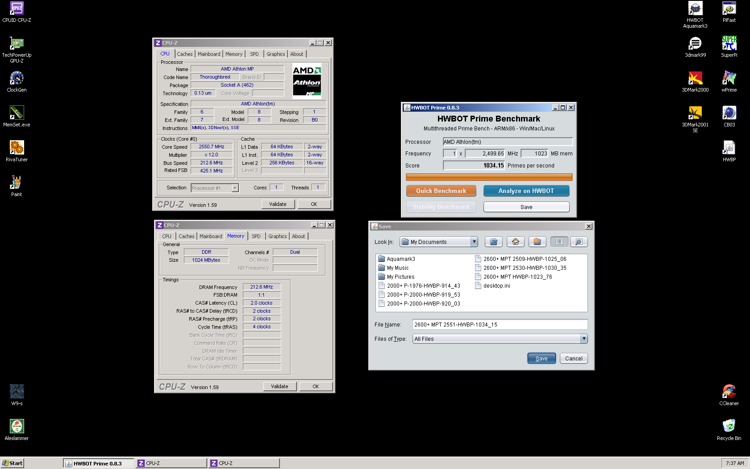Open MemSet.exe desktop icon
The image size is (750, 469).
[x=17, y=117]
